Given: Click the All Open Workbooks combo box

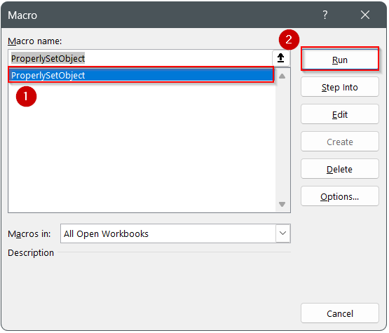Looking at the screenshot, I should pos(175,233).
